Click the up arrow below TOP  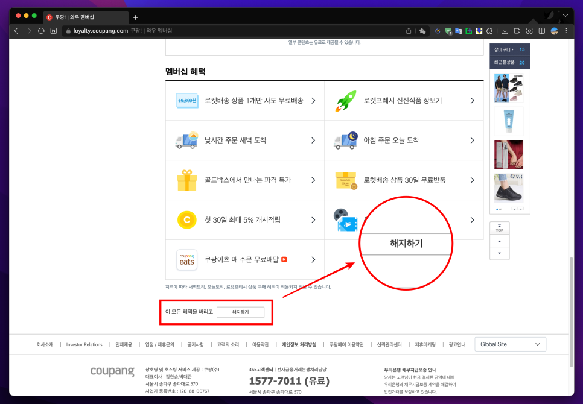[499, 241]
